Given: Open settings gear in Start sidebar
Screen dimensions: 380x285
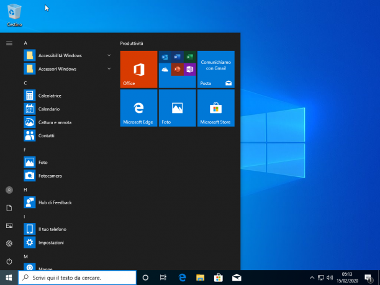Looking at the screenshot, I should [x=9, y=243].
